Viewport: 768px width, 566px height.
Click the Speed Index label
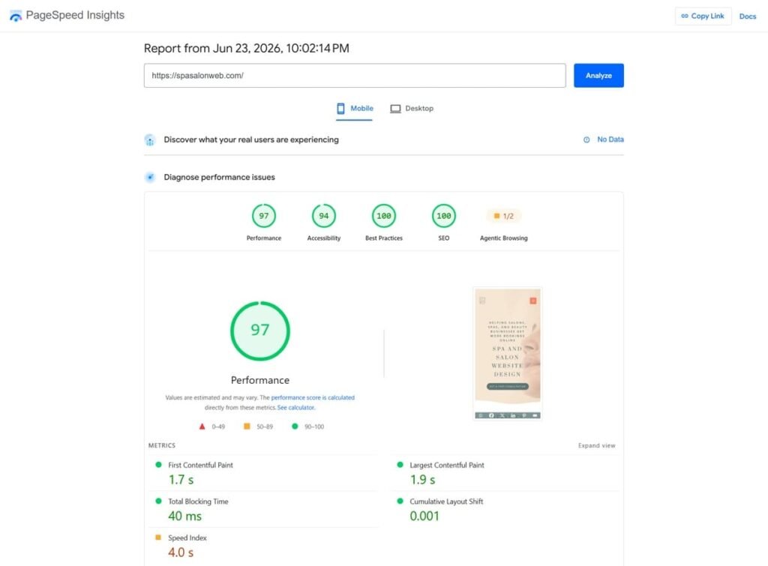(x=187, y=538)
